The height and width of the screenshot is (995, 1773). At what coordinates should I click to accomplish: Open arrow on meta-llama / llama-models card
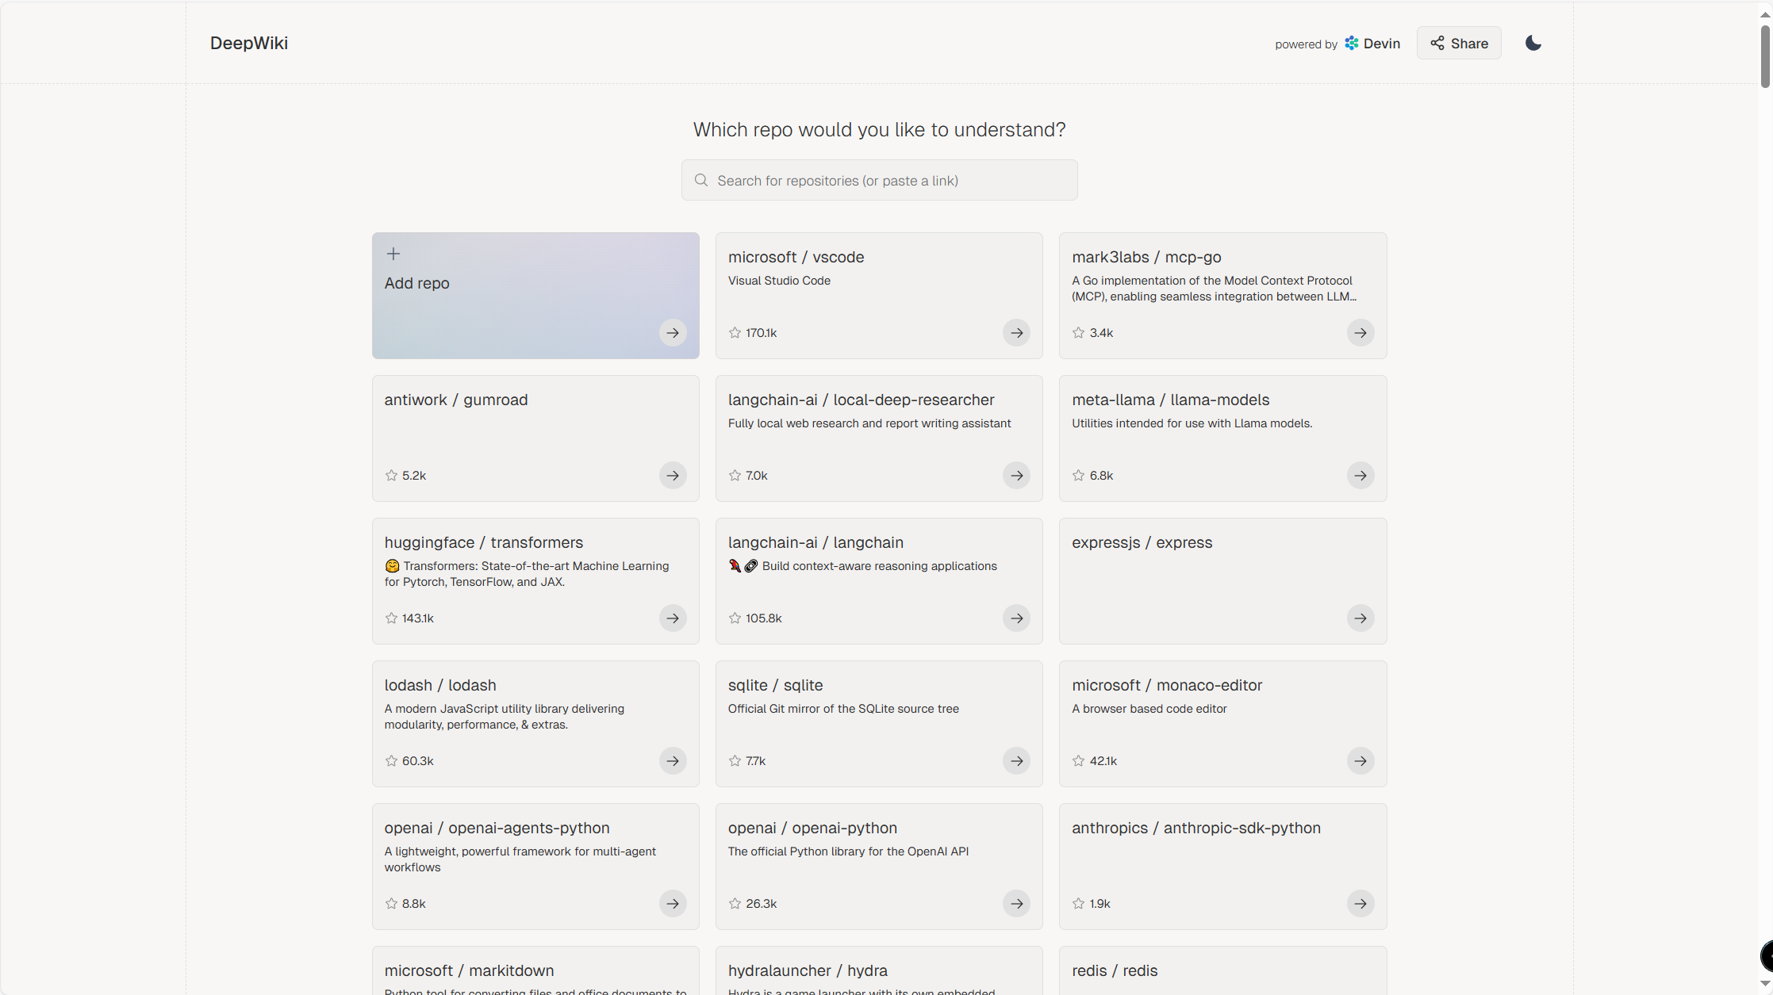click(x=1360, y=475)
